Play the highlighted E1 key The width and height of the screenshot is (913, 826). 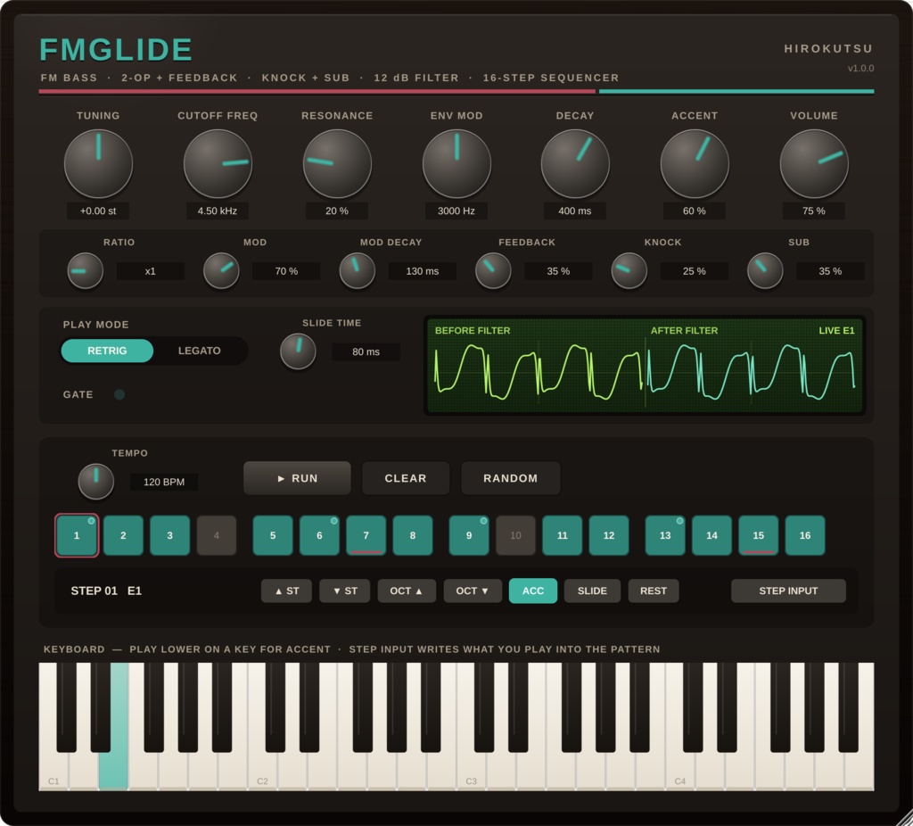pos(113,769)
